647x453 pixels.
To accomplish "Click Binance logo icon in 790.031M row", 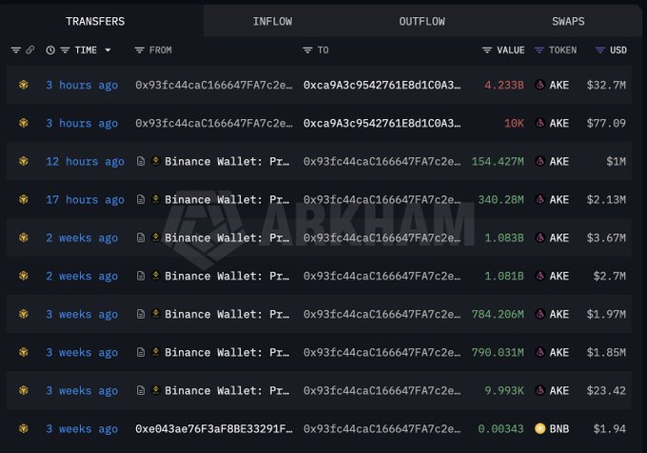I will pos(155,352).
